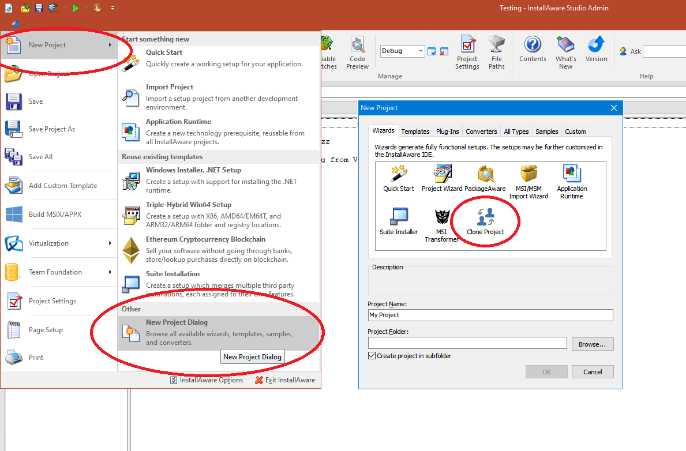Click the Project Folder input field
The width and height of the screenshot is (686, 451).
[x=467, y=343]
